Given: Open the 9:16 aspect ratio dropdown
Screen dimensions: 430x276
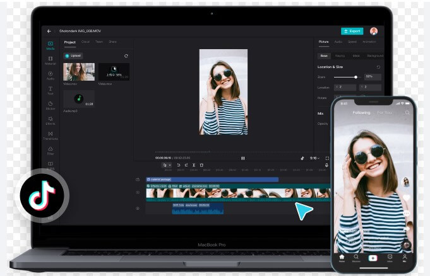Looking at the screenshot, I should 315,158.
